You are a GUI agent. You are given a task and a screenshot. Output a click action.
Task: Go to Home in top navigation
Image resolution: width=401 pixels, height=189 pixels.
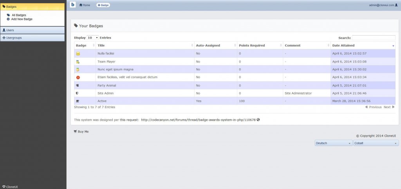(85, 5)
